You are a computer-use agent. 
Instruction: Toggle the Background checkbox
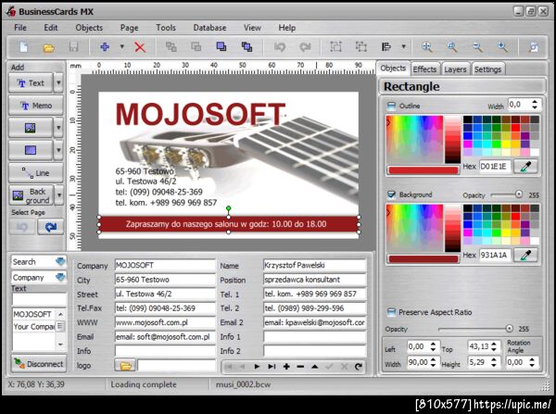pos(391,194)
